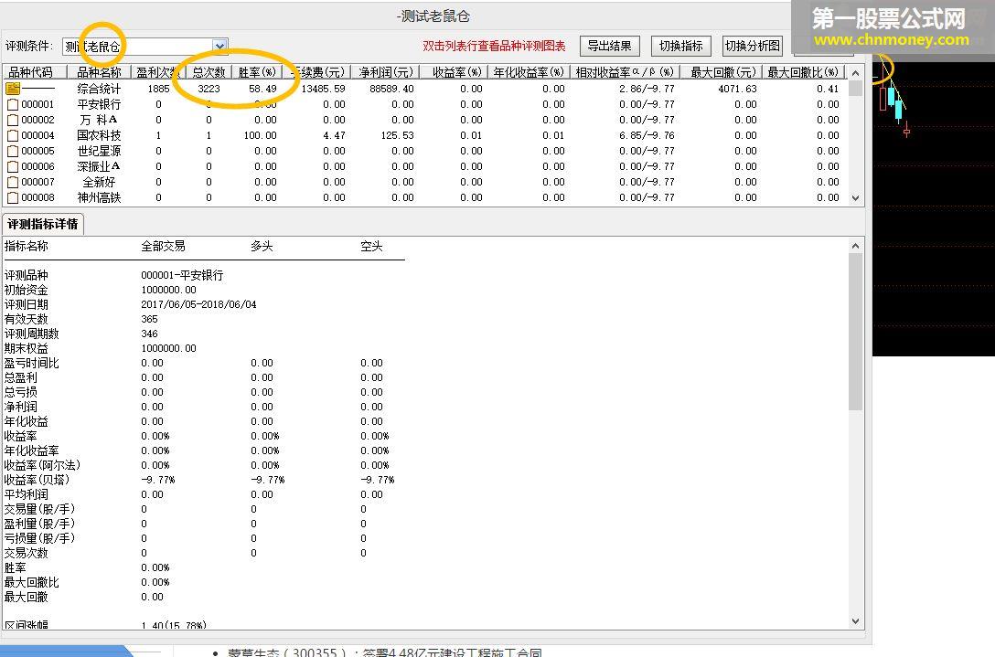The height and width of the screenshot is (657, 995).
Task: Click the 000001-平安银行 value in details
Action: pyautogui.click(x=182, y=276)
